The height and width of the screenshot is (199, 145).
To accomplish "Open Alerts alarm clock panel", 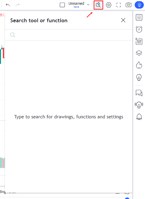I will (x=139, y=29).
